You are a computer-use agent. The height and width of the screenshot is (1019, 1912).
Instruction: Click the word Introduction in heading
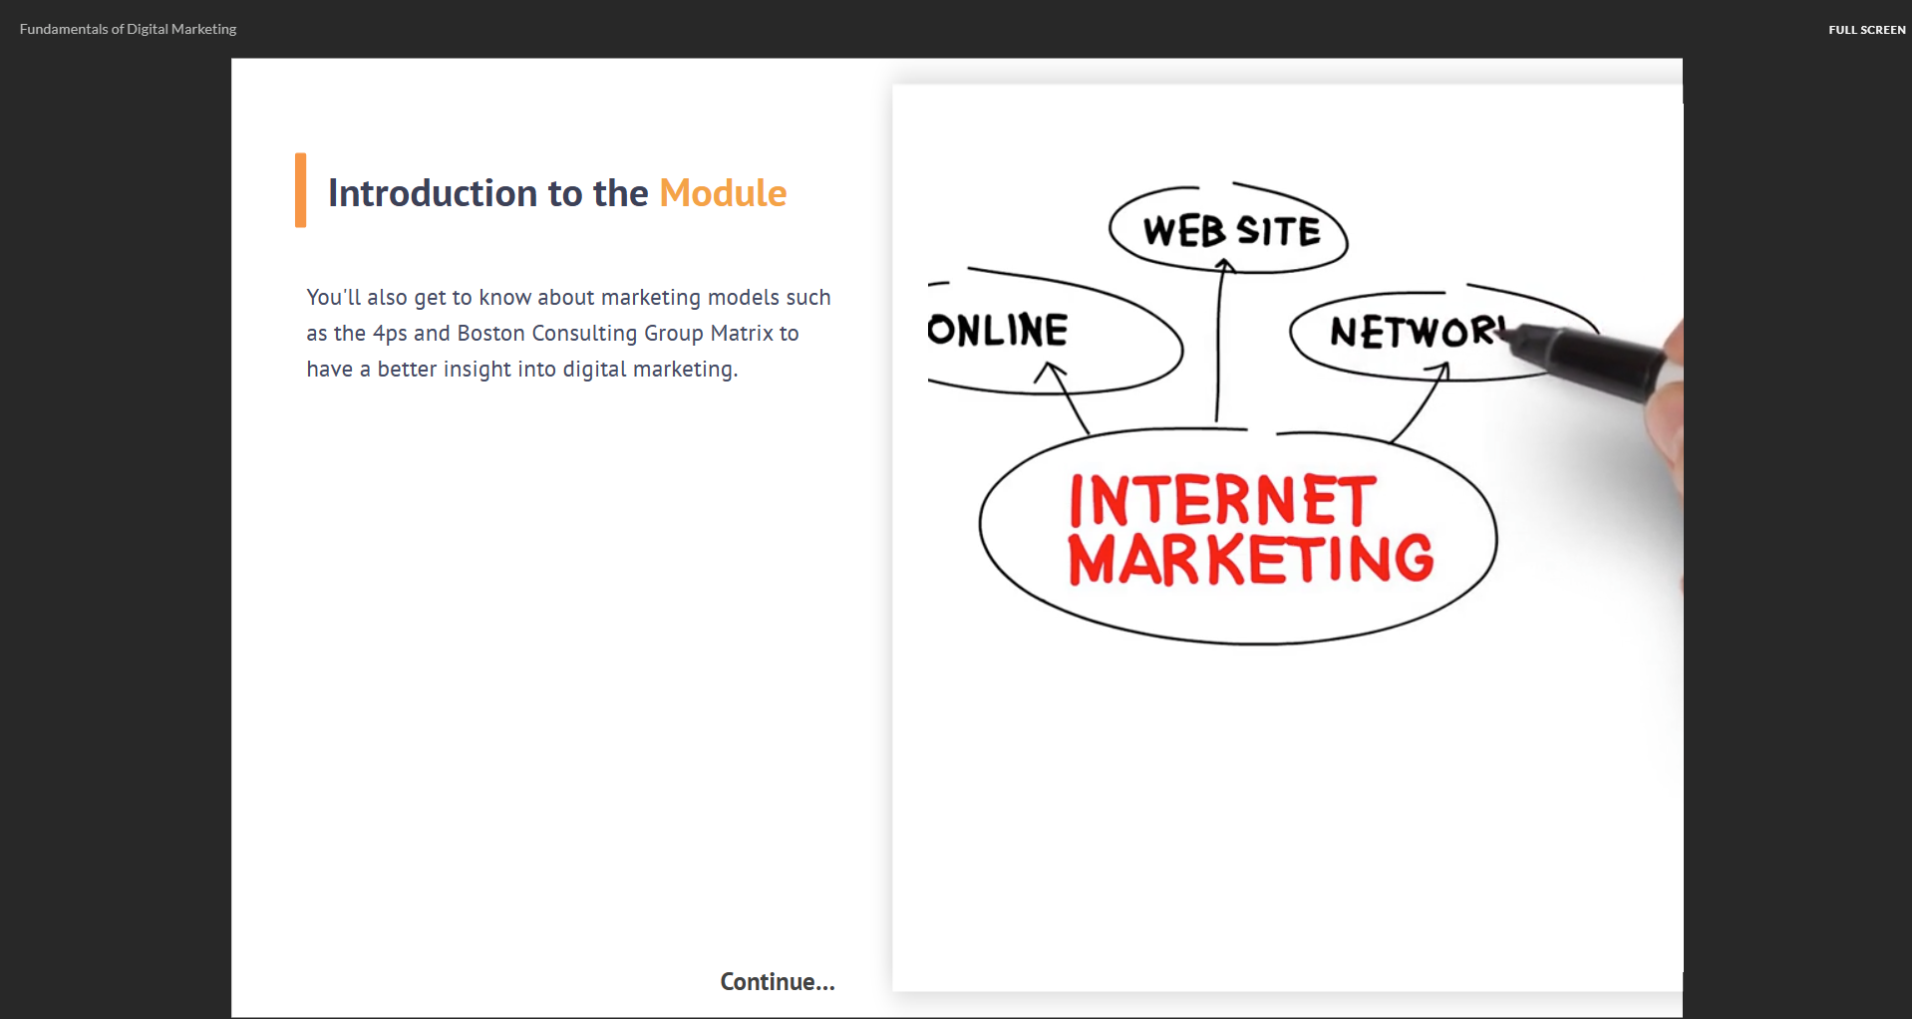pyautogui.click(x=432, y=193)
